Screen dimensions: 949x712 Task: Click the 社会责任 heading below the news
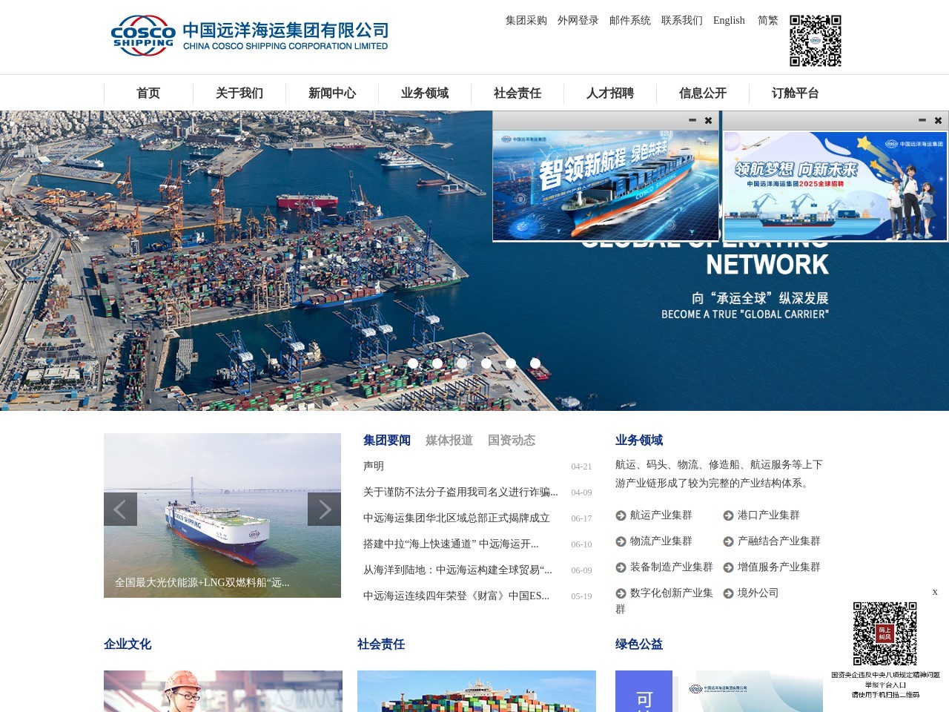tap(381, 645)
